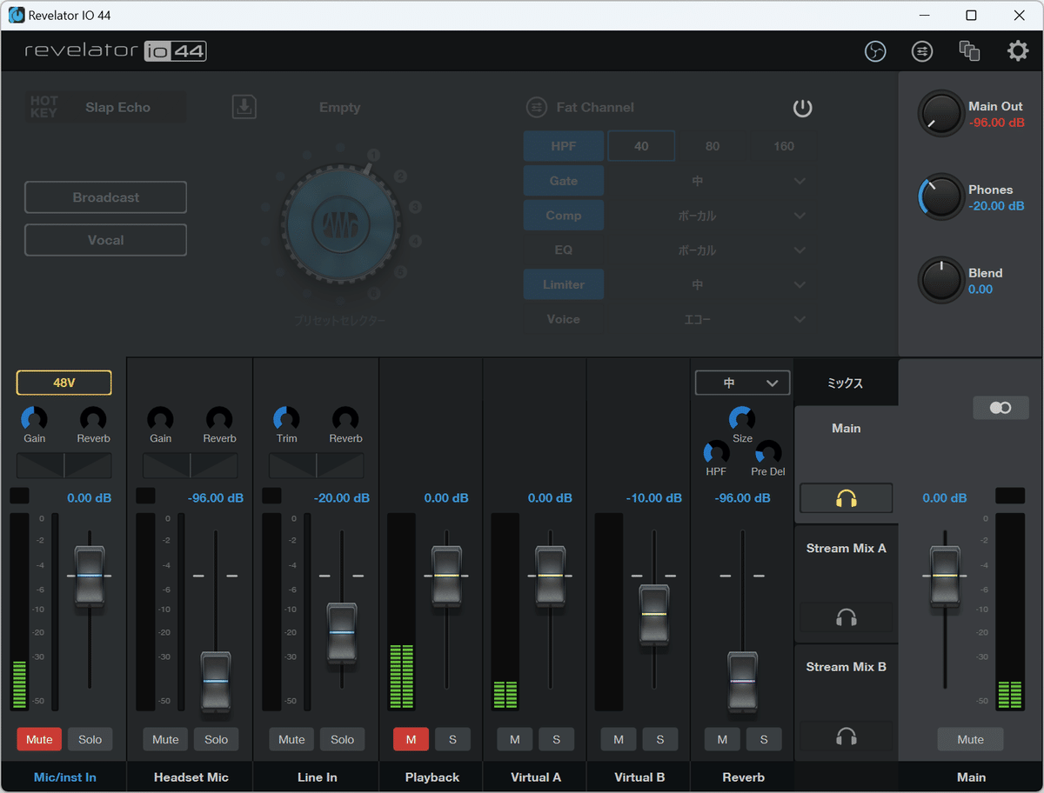1044x793 pixels.
Task: Click the Main Out knob
Action: (x=940, y=115)
